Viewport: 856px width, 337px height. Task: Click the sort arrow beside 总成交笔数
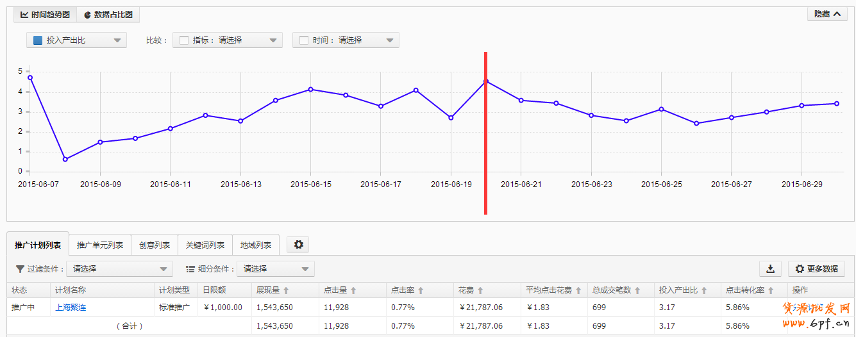637,290
